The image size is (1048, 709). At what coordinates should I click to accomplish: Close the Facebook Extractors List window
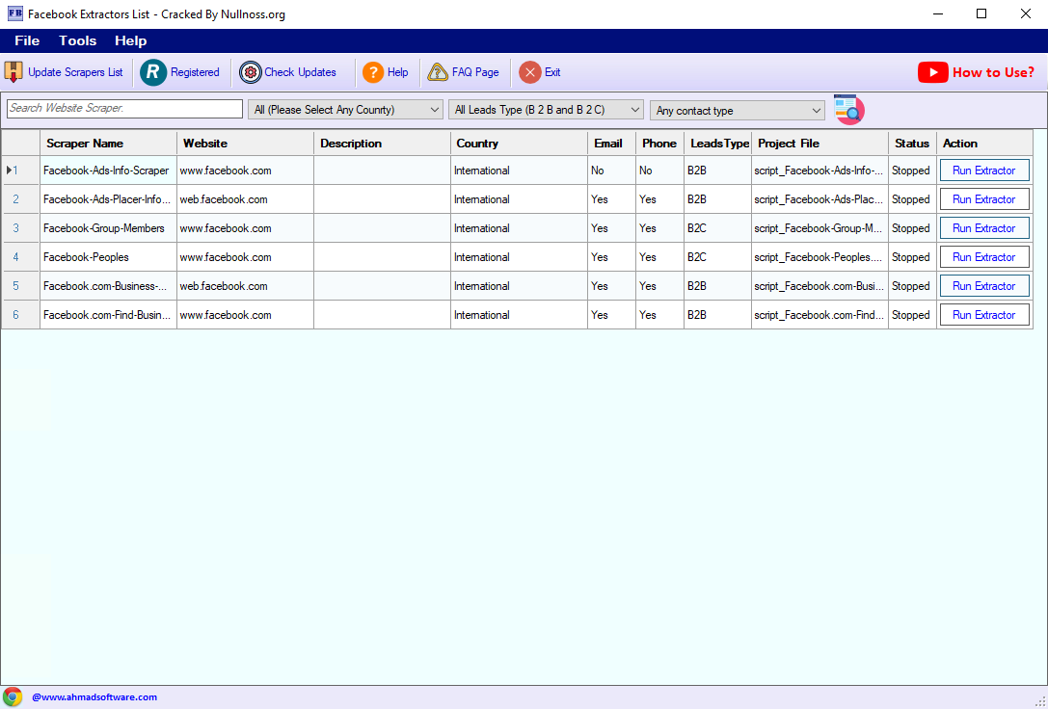(x=1025, y=14)
